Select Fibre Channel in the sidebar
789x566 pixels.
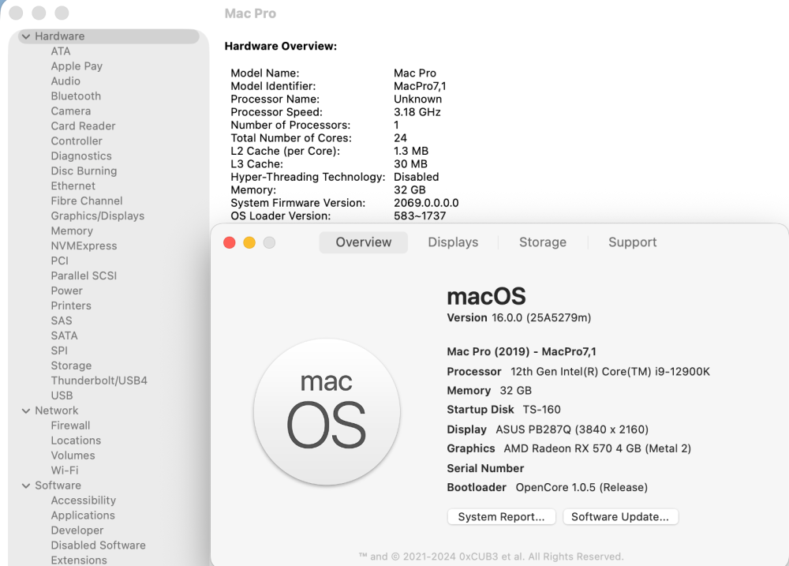pos(87,201)
